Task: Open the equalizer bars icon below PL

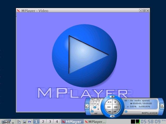Action: pos(98,104)
